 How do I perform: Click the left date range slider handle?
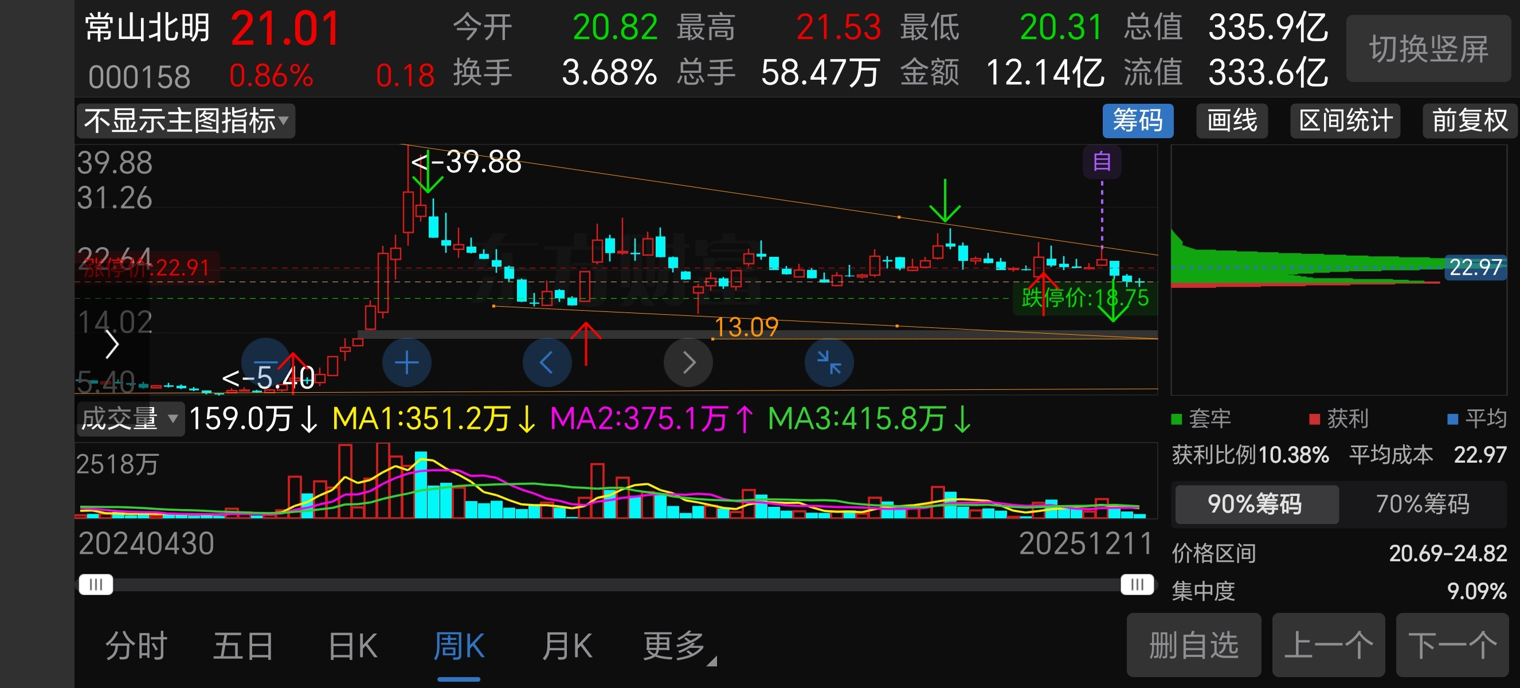(x=96, y=585)
